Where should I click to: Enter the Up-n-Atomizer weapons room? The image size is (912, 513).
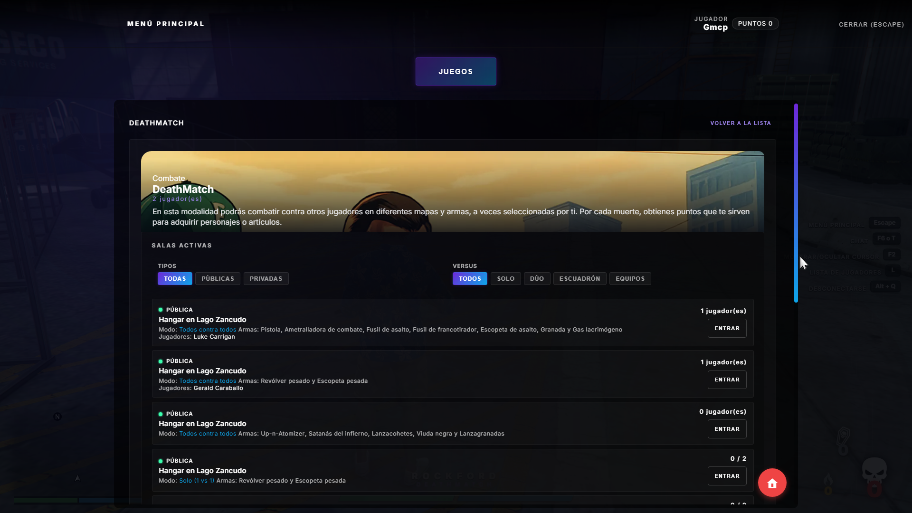(727, 429)
